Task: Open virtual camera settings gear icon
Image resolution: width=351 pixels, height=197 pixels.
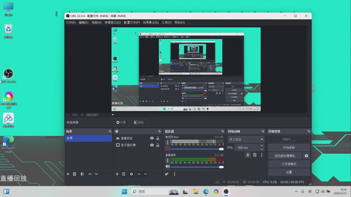Action: pos(306,156)
